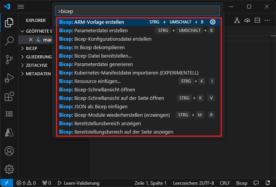Open feedback icon in status bar
This screenshot has height=187, width=276.
point(256,183)
